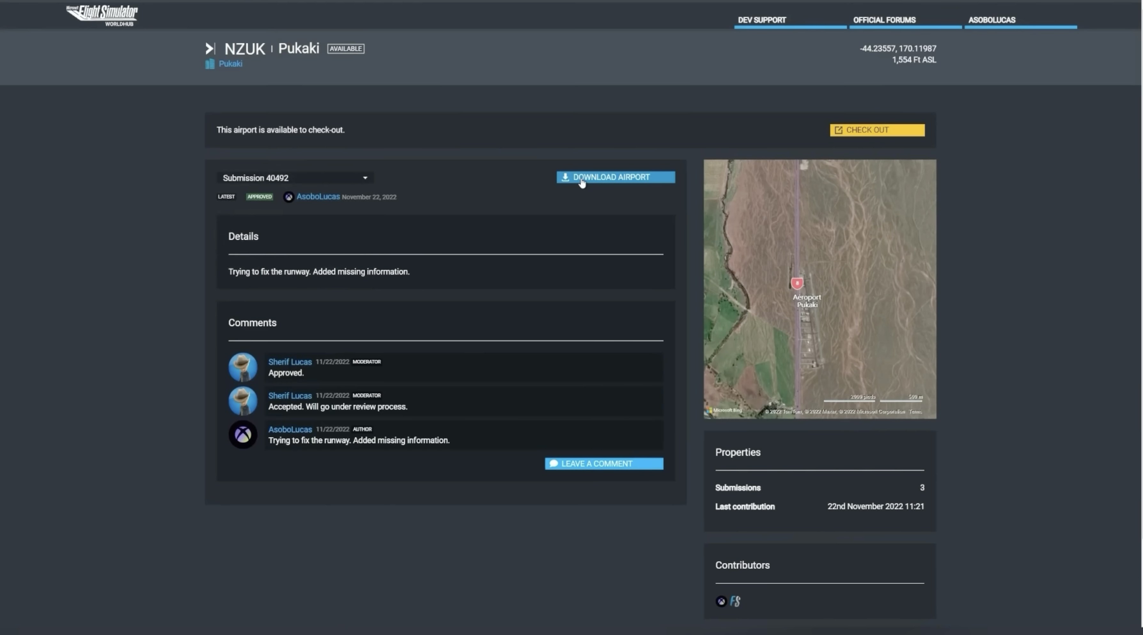Screen dimensions: 1143x635
Task: Open the Submission 40492 dropdown
Action: click(295, 178)
